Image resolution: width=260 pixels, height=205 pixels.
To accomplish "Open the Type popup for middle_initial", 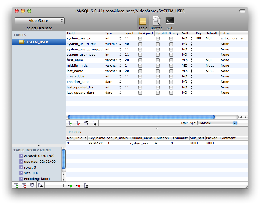I will (x=120, y=65).
